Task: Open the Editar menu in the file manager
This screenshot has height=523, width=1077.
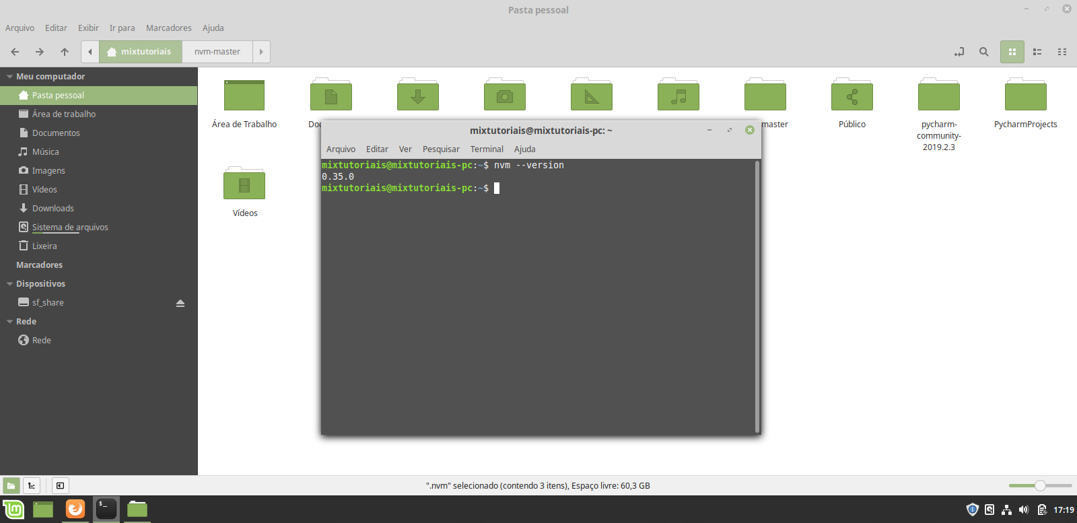Action: [x=56, y=28]
